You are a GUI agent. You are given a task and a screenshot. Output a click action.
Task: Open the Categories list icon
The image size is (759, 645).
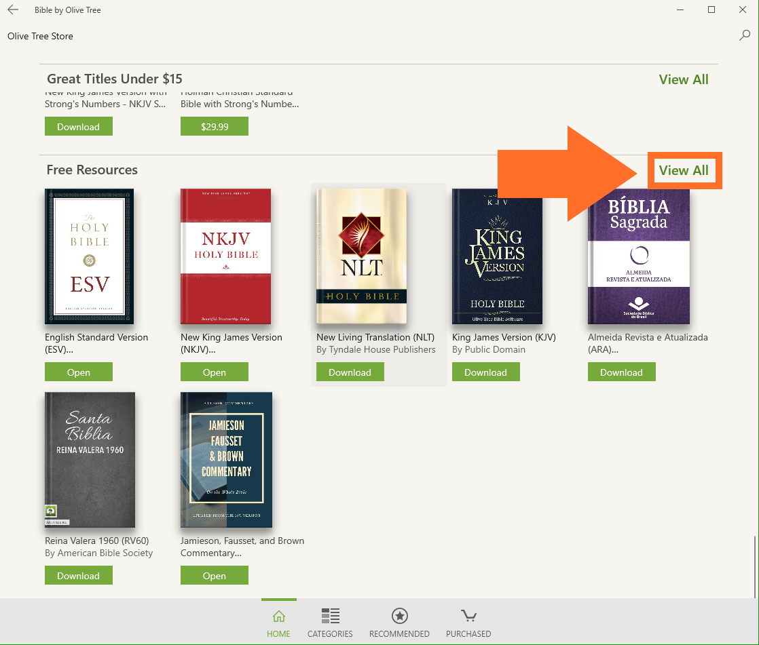(330, 617)
